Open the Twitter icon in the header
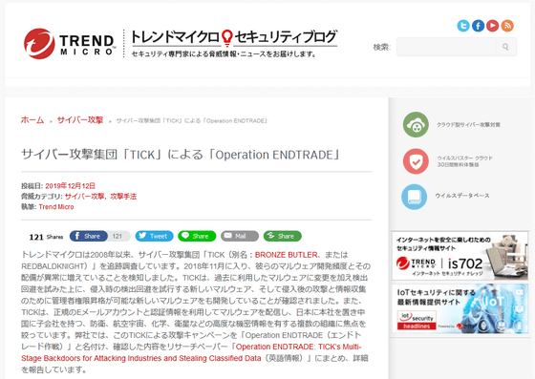535x379 pixels. [463, 26]
